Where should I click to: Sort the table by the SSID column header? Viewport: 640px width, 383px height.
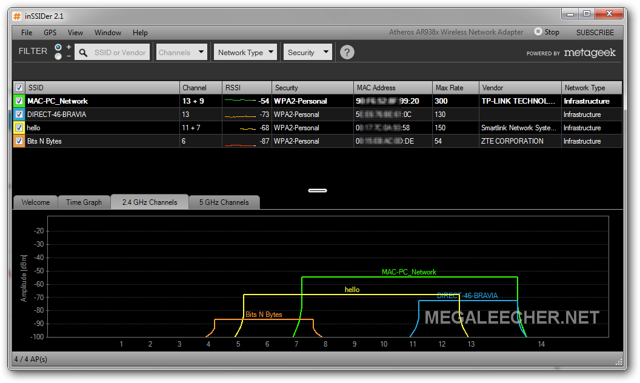(x=102, y=88)
